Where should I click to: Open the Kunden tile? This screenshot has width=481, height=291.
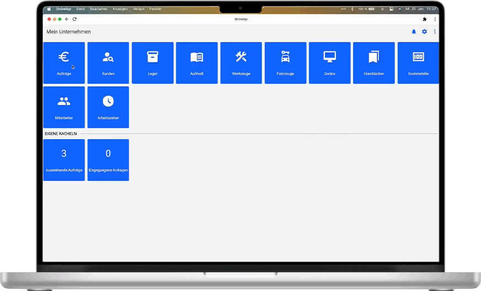[108, 63]
